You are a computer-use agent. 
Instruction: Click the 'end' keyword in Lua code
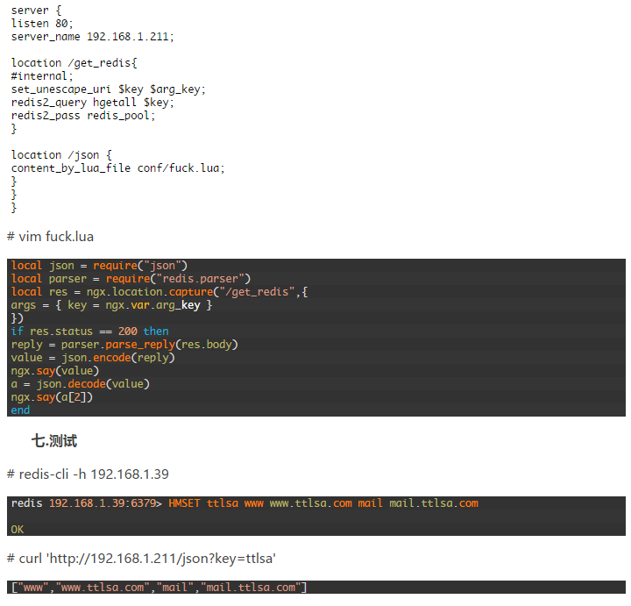point(20,410)
